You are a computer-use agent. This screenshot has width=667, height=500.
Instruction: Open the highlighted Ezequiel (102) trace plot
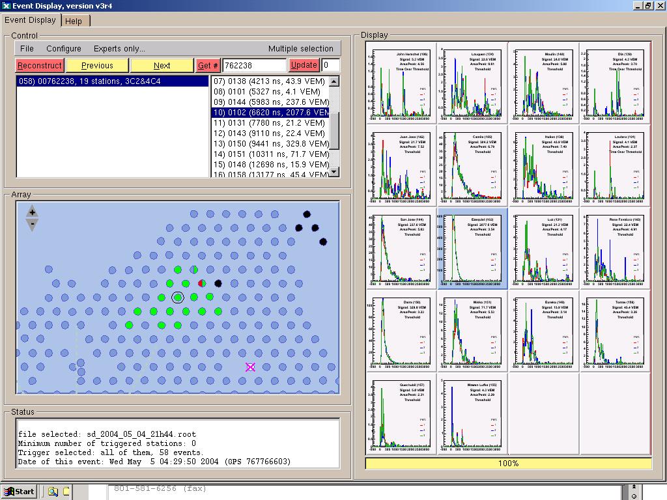(x=472, y=248)
